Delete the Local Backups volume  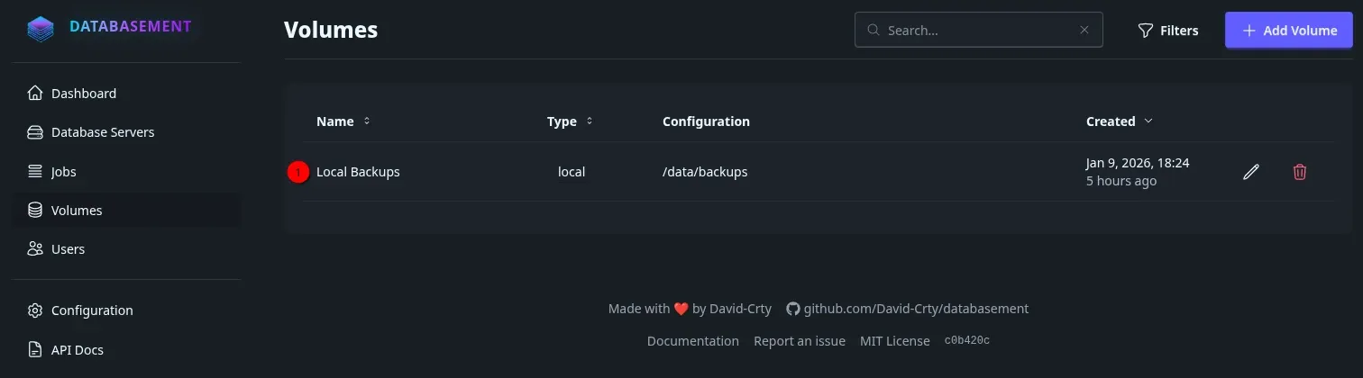coord(1299,172)
